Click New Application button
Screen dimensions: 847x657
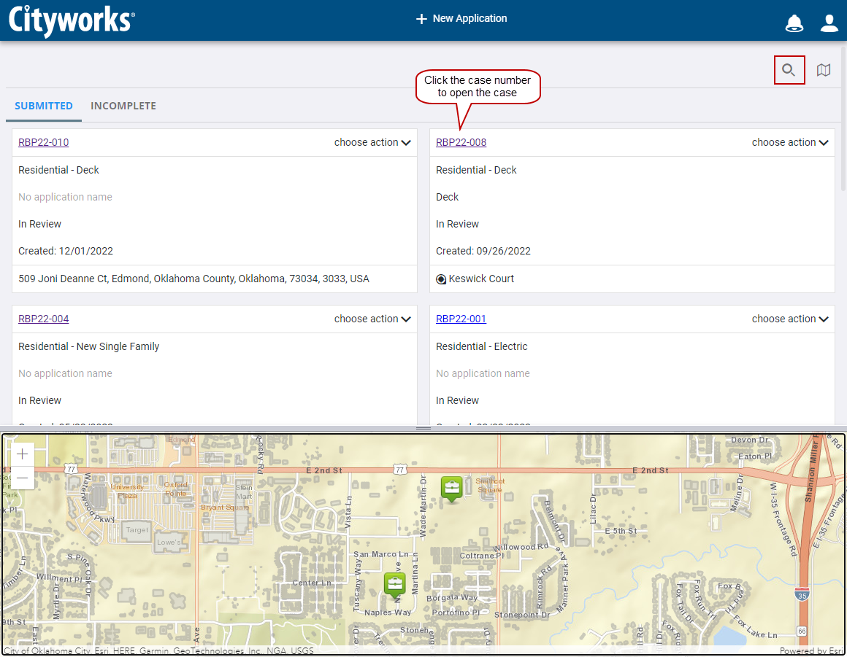click(461, 18)
